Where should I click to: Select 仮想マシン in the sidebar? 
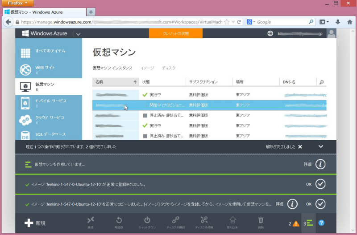click(x=49, y=87)
